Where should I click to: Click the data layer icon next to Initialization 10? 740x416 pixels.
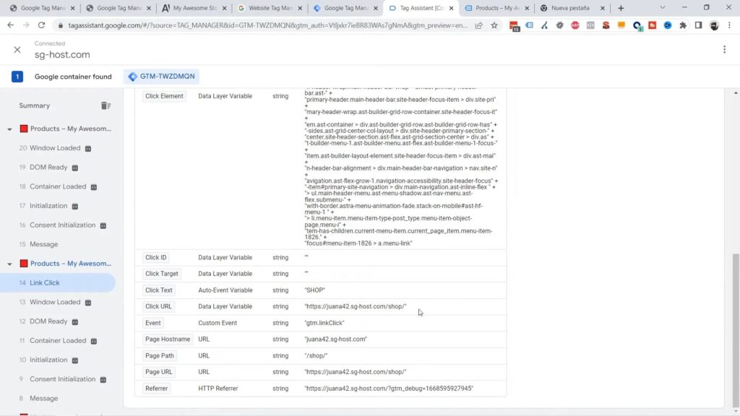(75, 361)
